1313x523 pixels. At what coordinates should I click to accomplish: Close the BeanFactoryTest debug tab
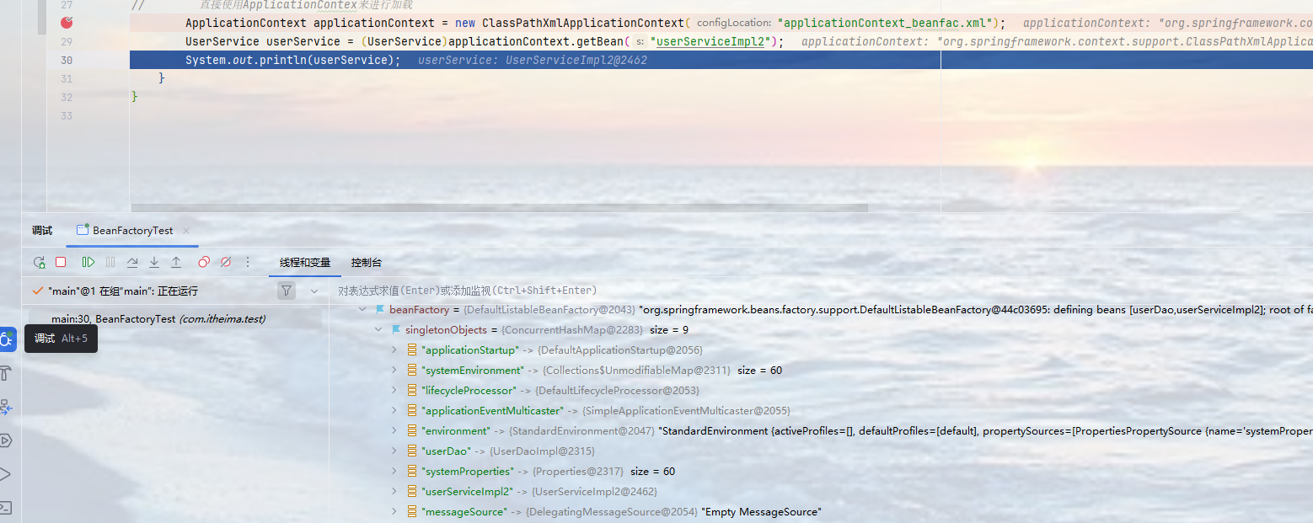[x=186, y=231]
